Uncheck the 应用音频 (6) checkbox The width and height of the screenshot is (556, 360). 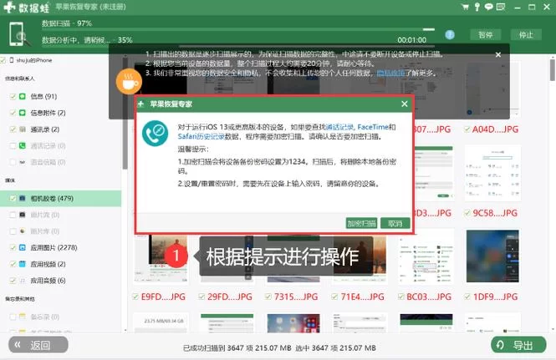[13, 281]
